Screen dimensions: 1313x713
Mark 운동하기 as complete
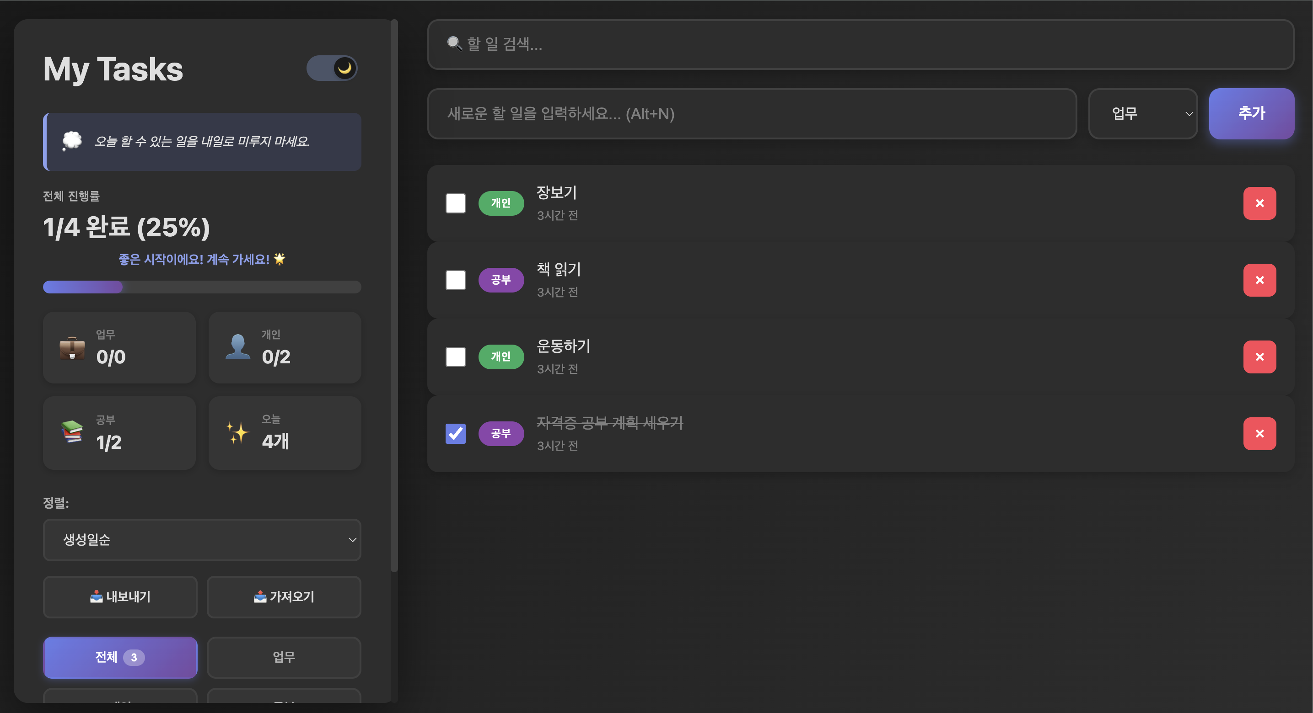click(x=455, y=357)
